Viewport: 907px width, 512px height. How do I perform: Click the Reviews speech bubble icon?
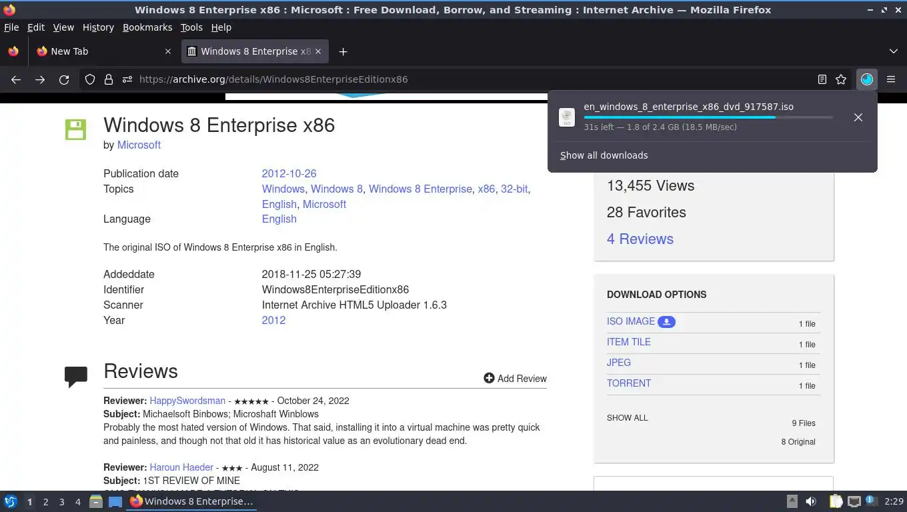pos(76,377)
